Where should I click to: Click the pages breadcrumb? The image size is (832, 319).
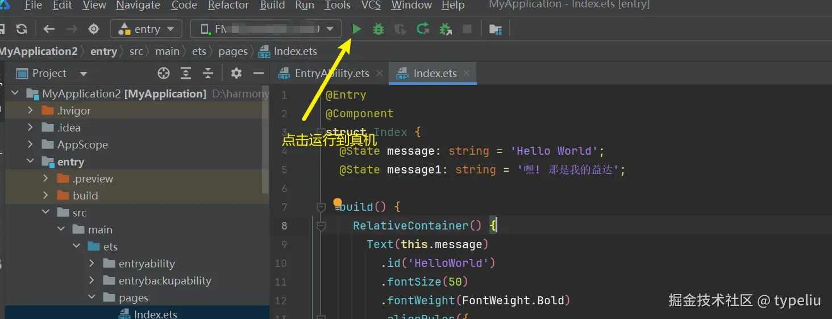(x=233, y=51)
